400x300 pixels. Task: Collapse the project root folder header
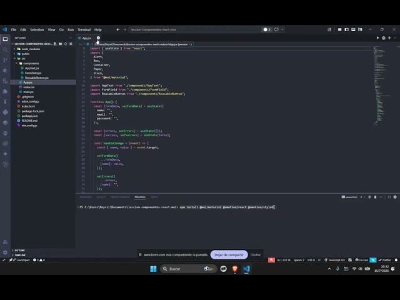[x=32, y=44]
